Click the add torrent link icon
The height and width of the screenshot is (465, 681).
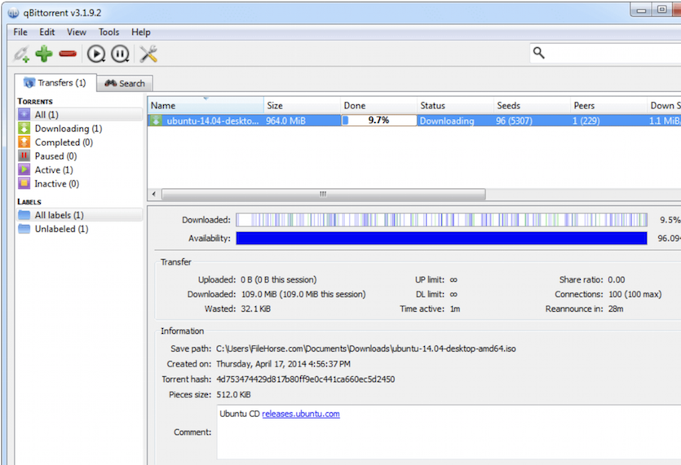click(x=21, y=54)
